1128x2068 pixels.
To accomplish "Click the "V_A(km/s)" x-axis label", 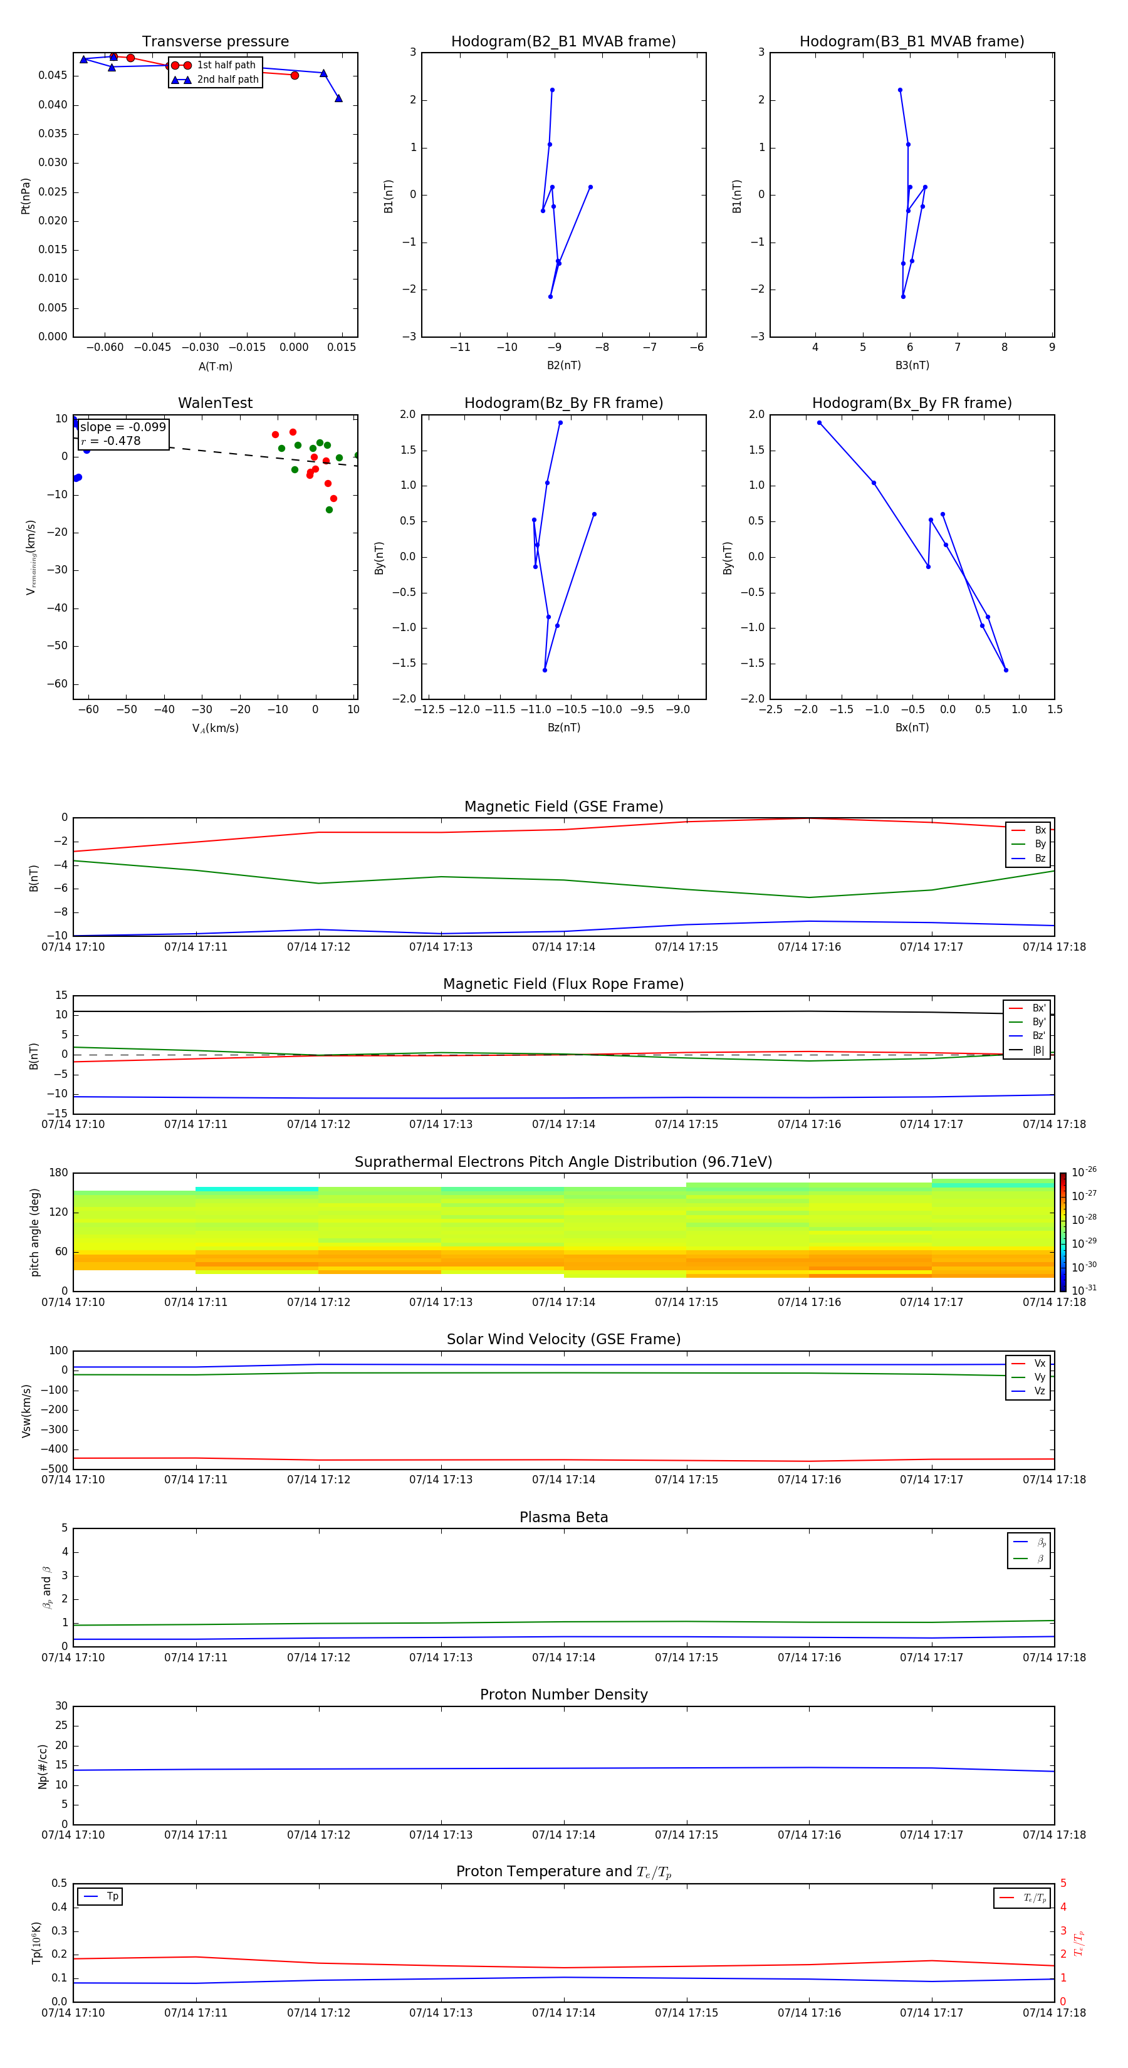I will point(215,728).
